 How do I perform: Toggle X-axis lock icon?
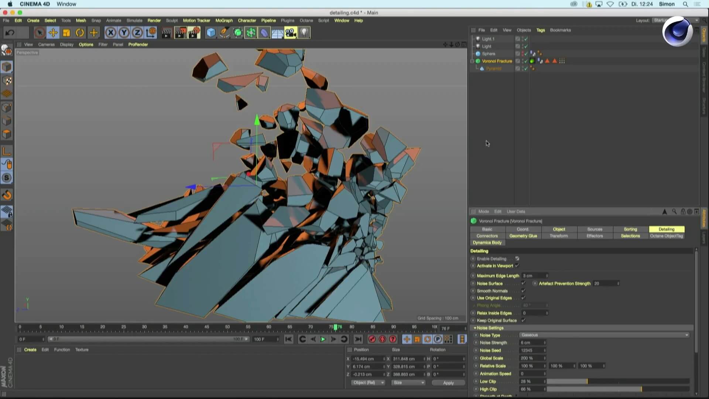point(110,33)
